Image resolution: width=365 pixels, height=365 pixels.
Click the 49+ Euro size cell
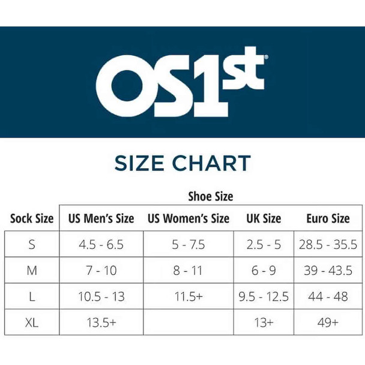(x=328, y=322)
